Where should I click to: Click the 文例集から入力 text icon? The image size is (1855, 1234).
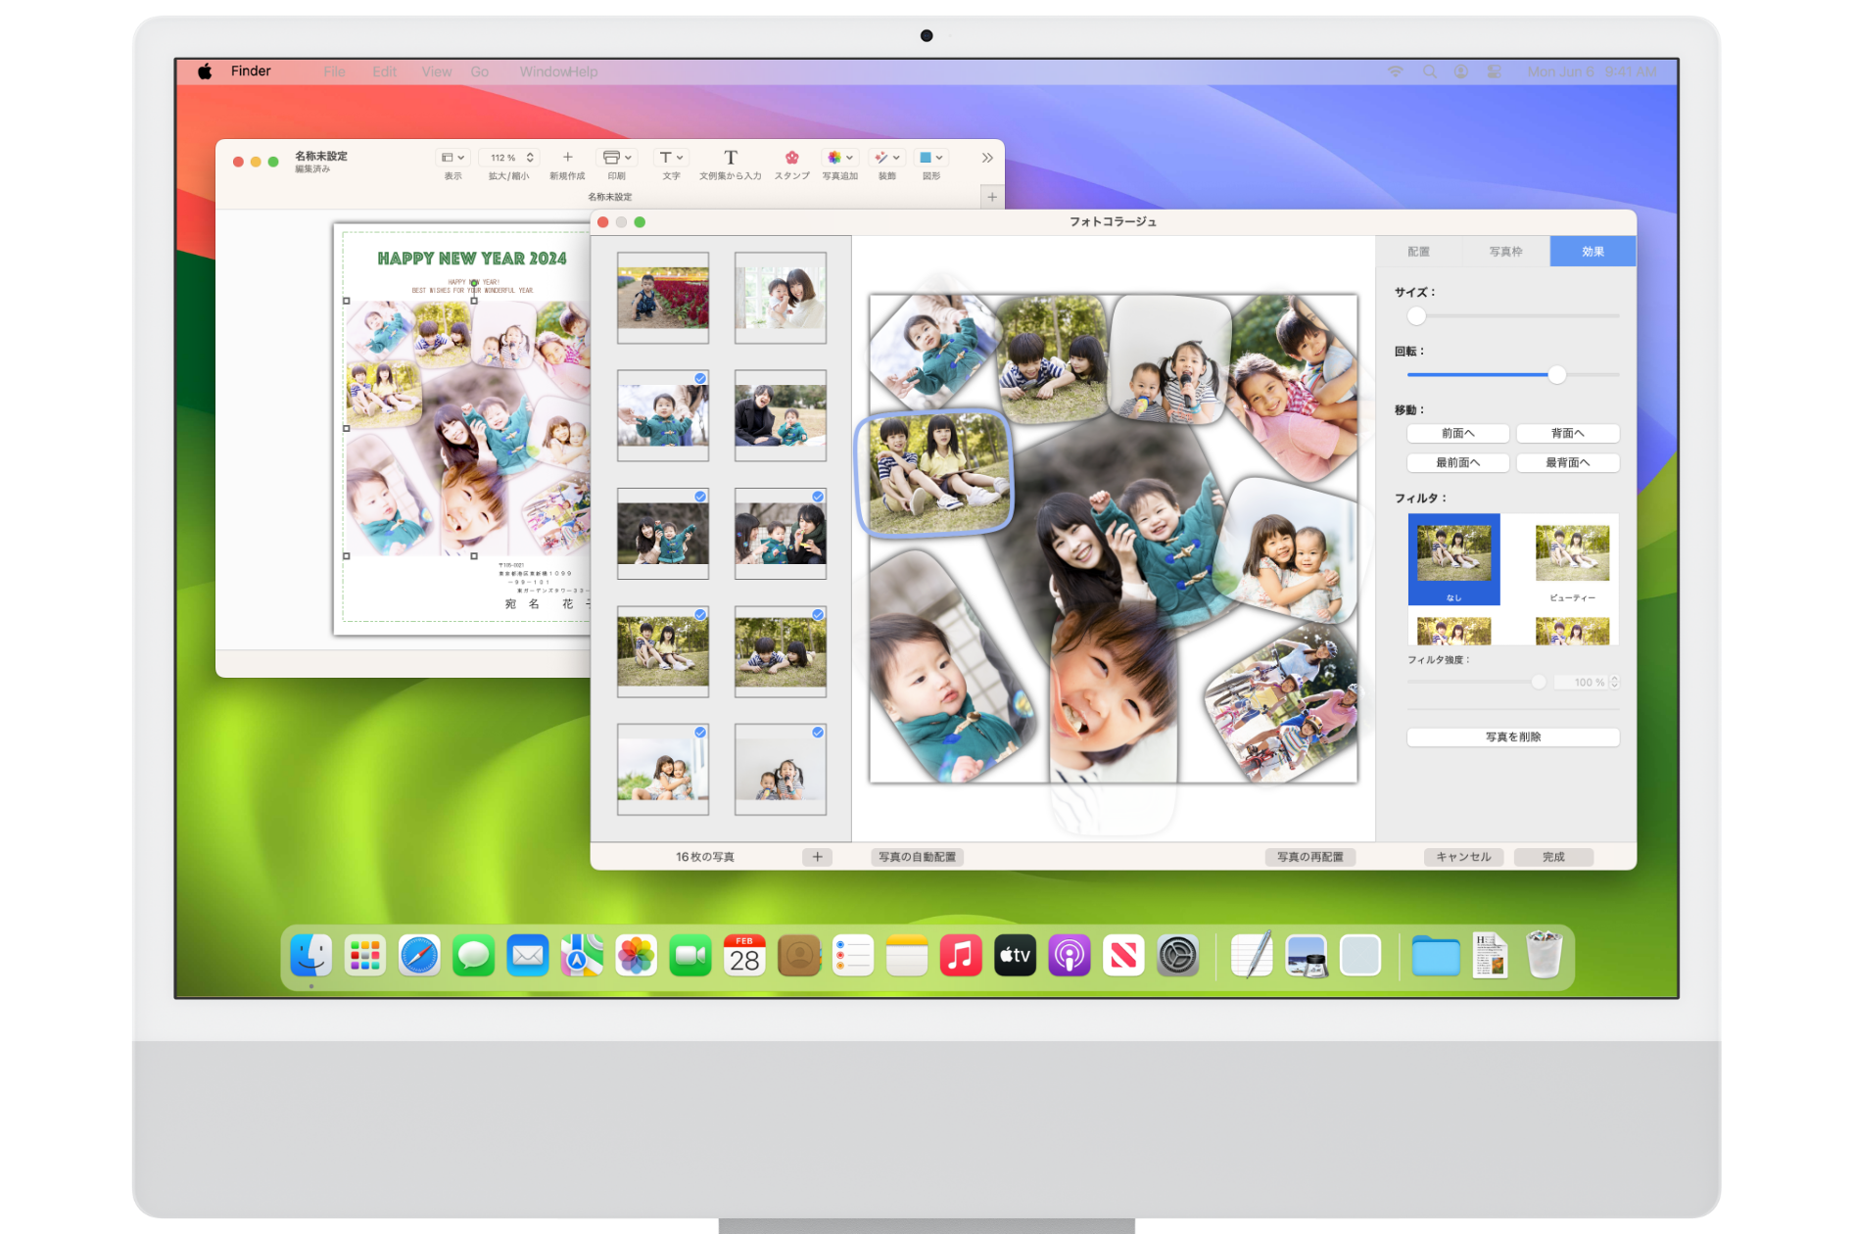click(x=730, y=157)
